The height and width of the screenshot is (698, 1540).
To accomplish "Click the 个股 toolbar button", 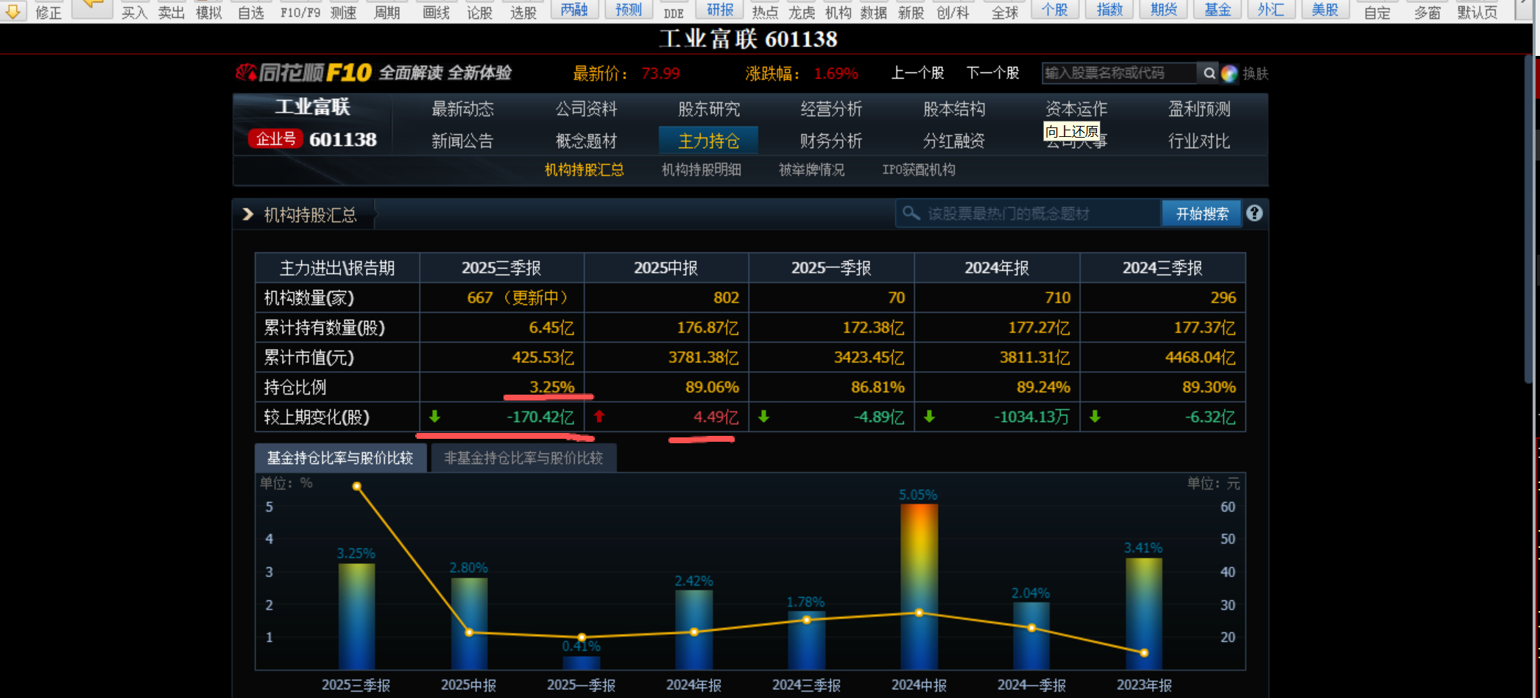I will [x=1055, y=10].
